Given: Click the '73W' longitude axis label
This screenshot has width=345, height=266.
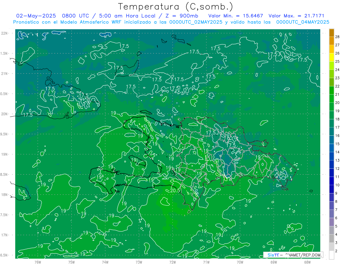Looking at the screenshot, I should click(x=139, y=262).
